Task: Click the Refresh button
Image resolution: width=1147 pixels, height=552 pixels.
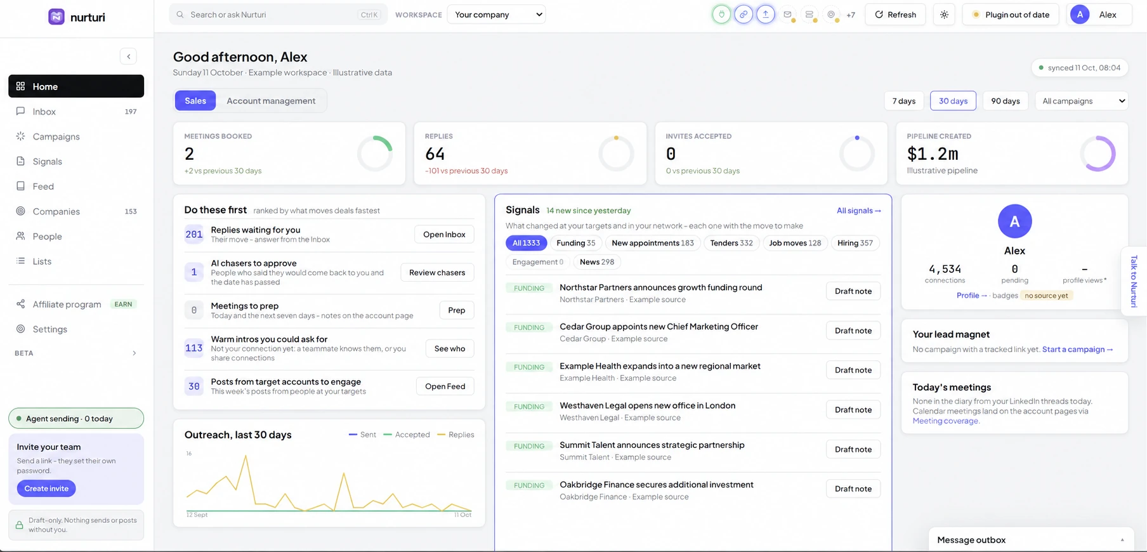Action: [x=895, y=15]
